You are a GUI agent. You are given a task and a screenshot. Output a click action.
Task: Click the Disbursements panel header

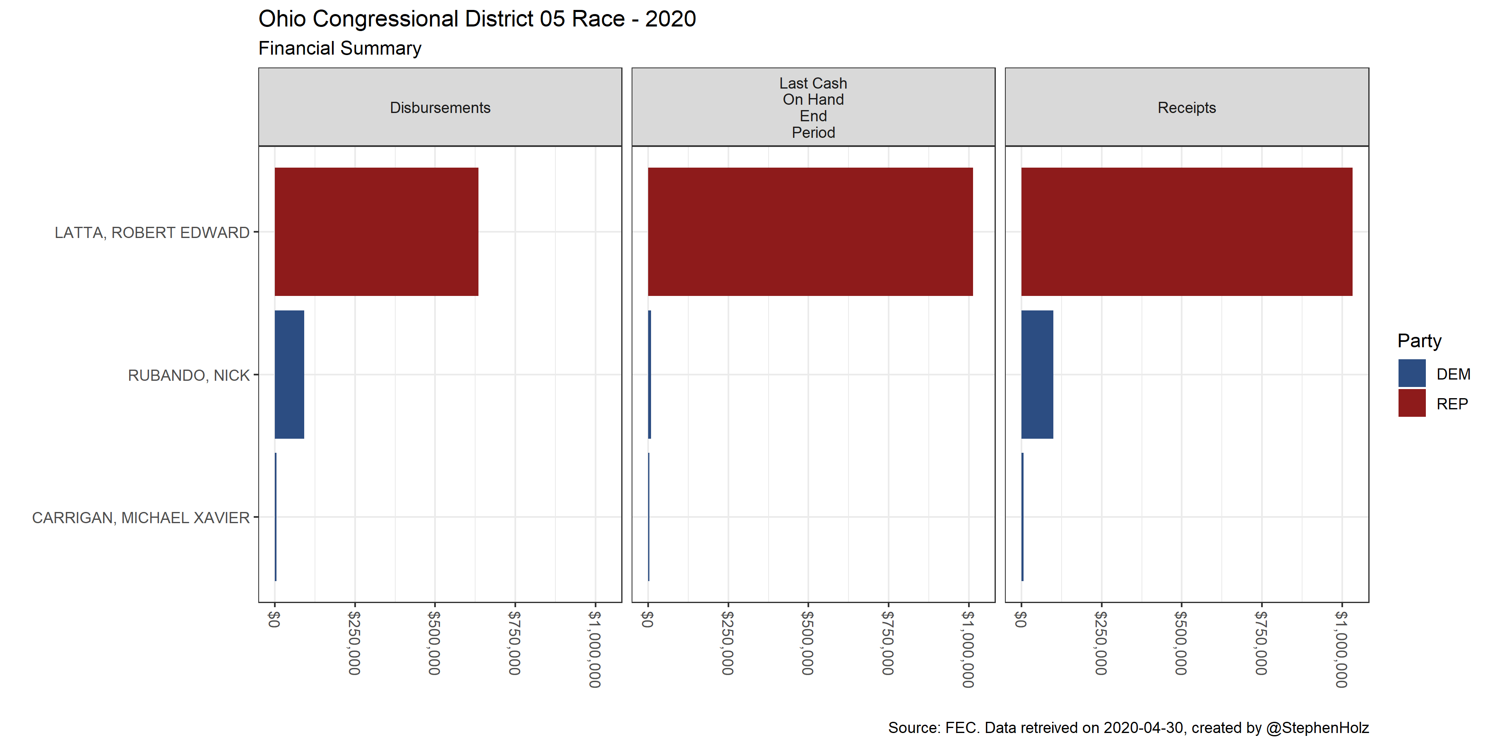tap(440, 108)
